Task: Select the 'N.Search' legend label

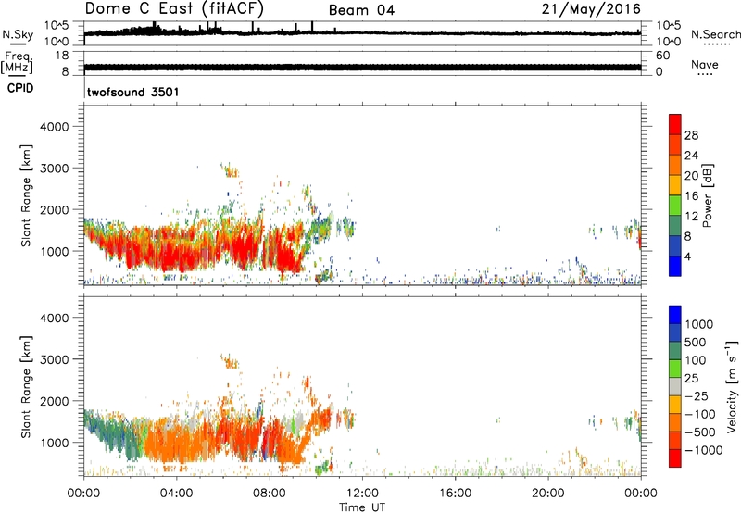Action: [715, 34]
